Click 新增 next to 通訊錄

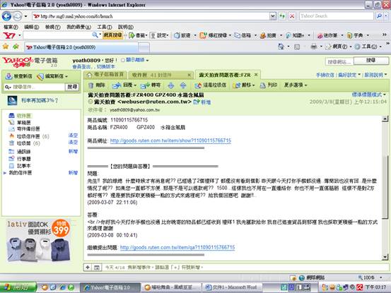tap(73, 151)
